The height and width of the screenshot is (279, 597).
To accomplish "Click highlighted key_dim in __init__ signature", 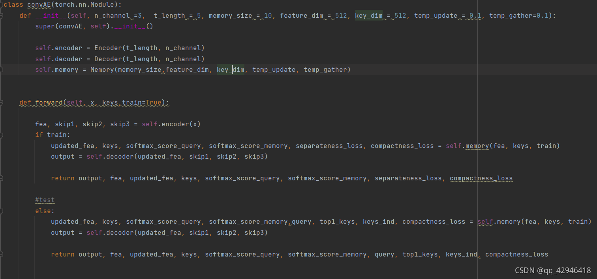I will pyautogui.click(x=368, y=16).
